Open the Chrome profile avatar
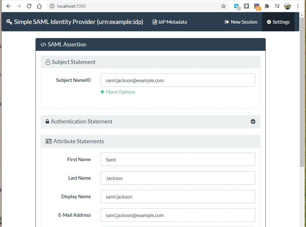 click(x=287, y=6)
